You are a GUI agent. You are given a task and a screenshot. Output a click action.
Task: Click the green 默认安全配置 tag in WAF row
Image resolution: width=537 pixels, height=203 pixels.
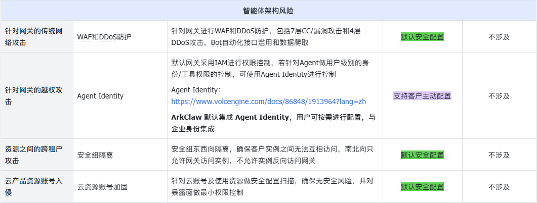(x=422, y=37)
